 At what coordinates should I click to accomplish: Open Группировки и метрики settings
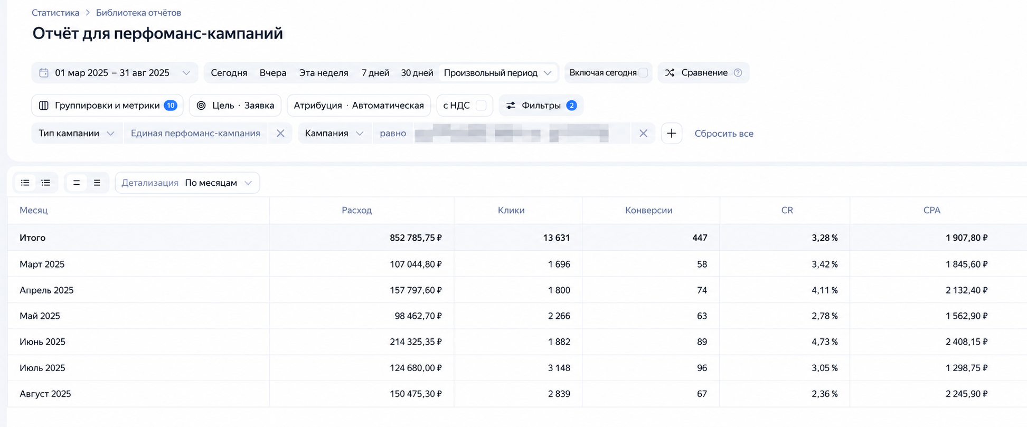tap(107, 106)
